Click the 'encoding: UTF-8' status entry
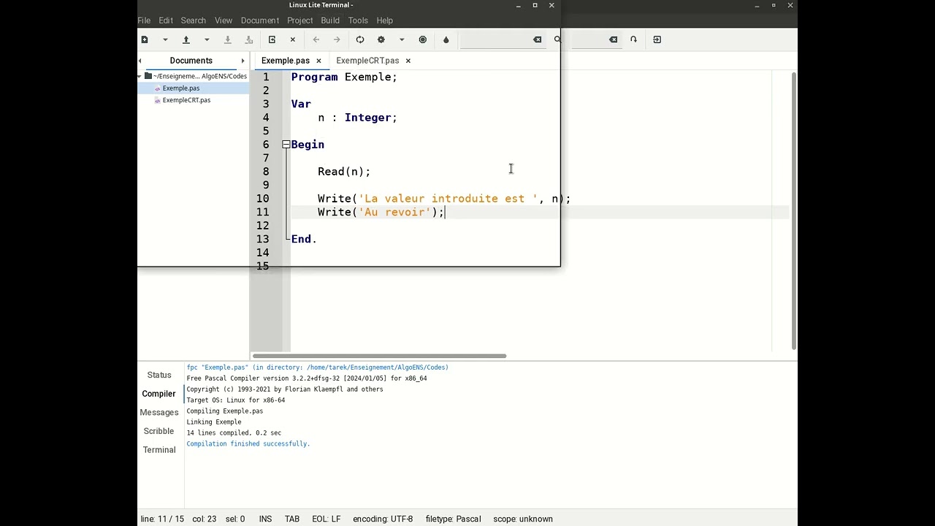Image resolution: width=935 pixels, height=526 pixels. pyautogui.click(x=383, y=519)
